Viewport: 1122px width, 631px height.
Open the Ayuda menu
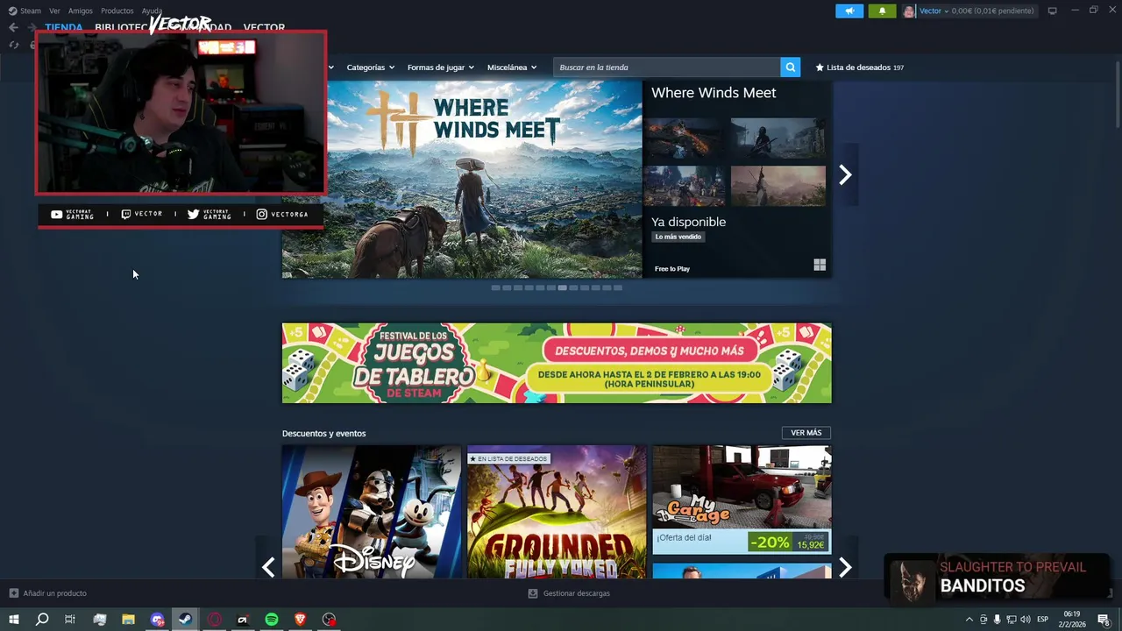[x=152, y=11]
